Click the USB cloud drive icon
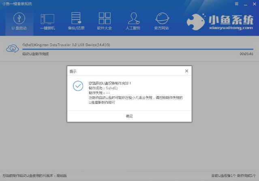 point(12,49)
